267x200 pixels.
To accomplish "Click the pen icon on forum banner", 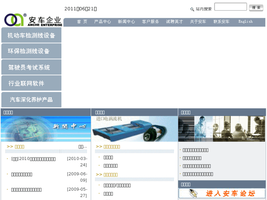I will coord(193,193).
